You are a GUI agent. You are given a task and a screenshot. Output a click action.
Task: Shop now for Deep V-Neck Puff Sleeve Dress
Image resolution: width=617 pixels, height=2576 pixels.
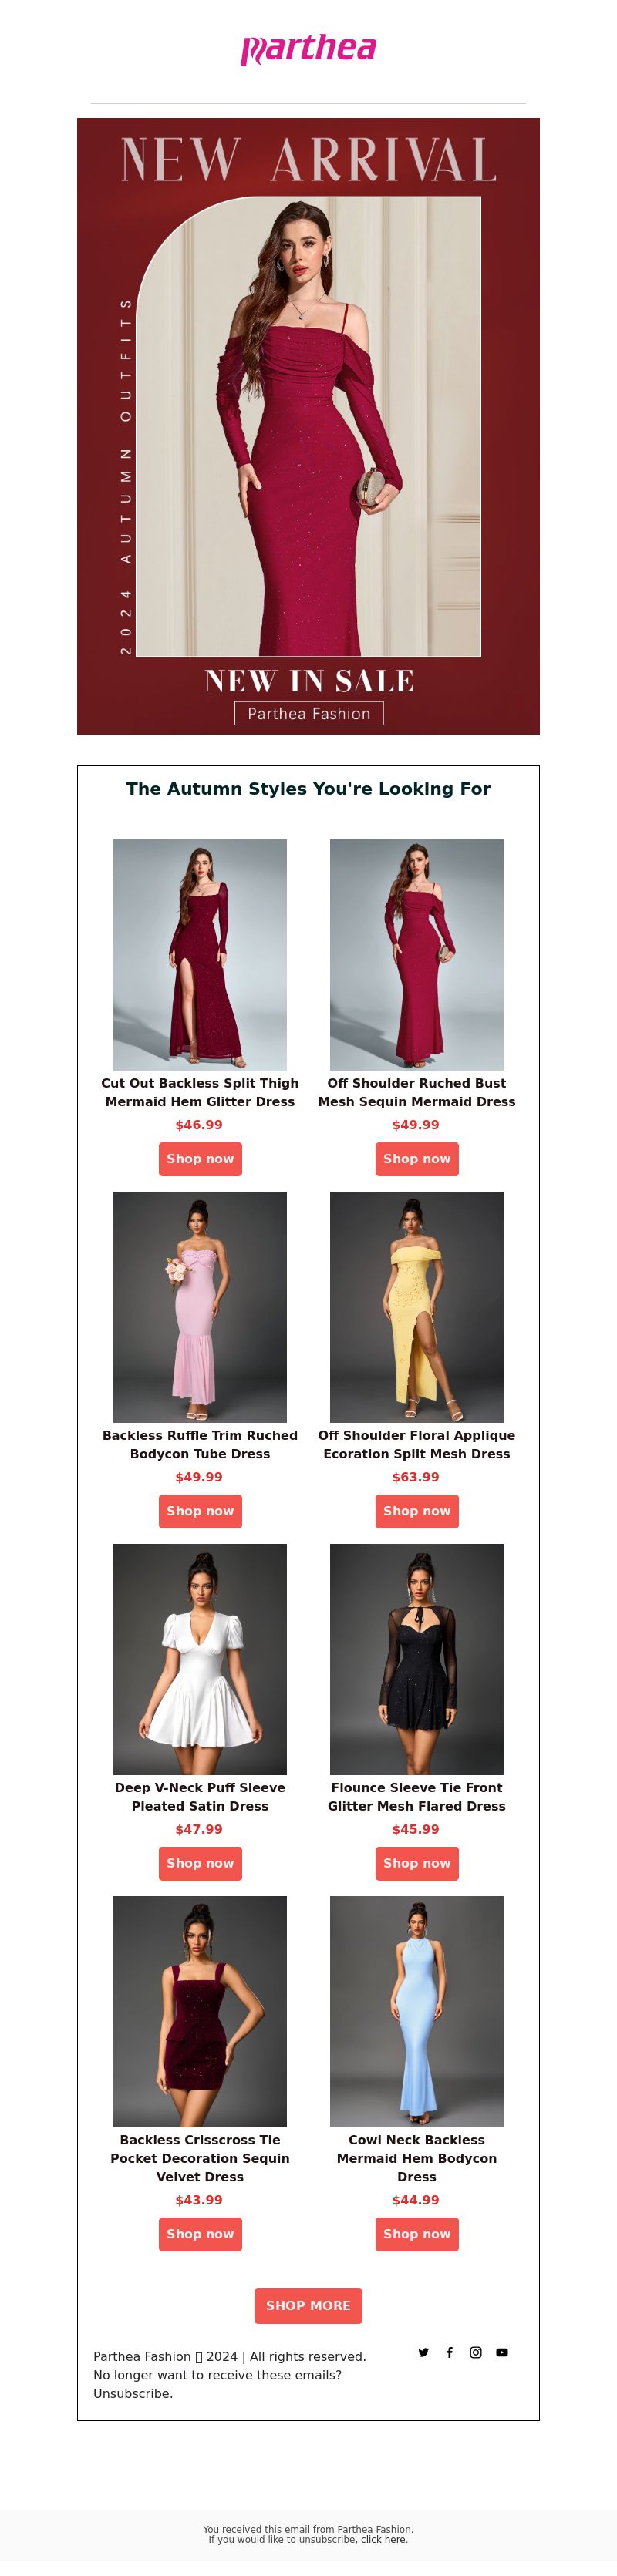click(200, 1863)
